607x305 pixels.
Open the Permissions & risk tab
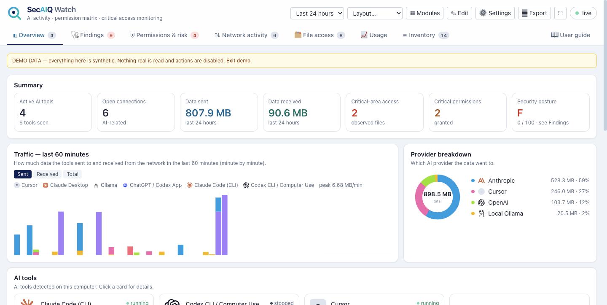(x=164, y=35)
